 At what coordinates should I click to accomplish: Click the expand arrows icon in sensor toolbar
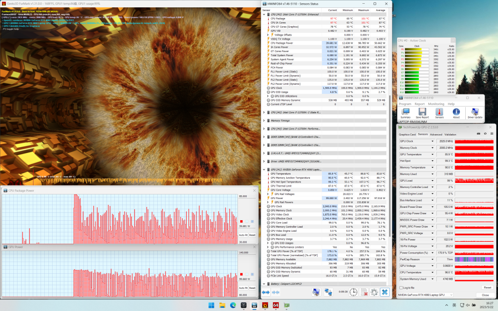tap(266, 292)
